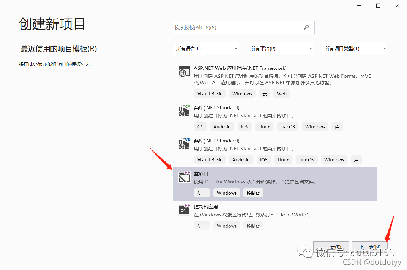Open the 所有项目类型(T) project type dropdown
Viewport: 407px width, 270px height.
point(354,49)
